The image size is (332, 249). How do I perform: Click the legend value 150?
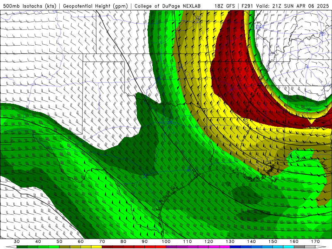[x=273, y=242]
